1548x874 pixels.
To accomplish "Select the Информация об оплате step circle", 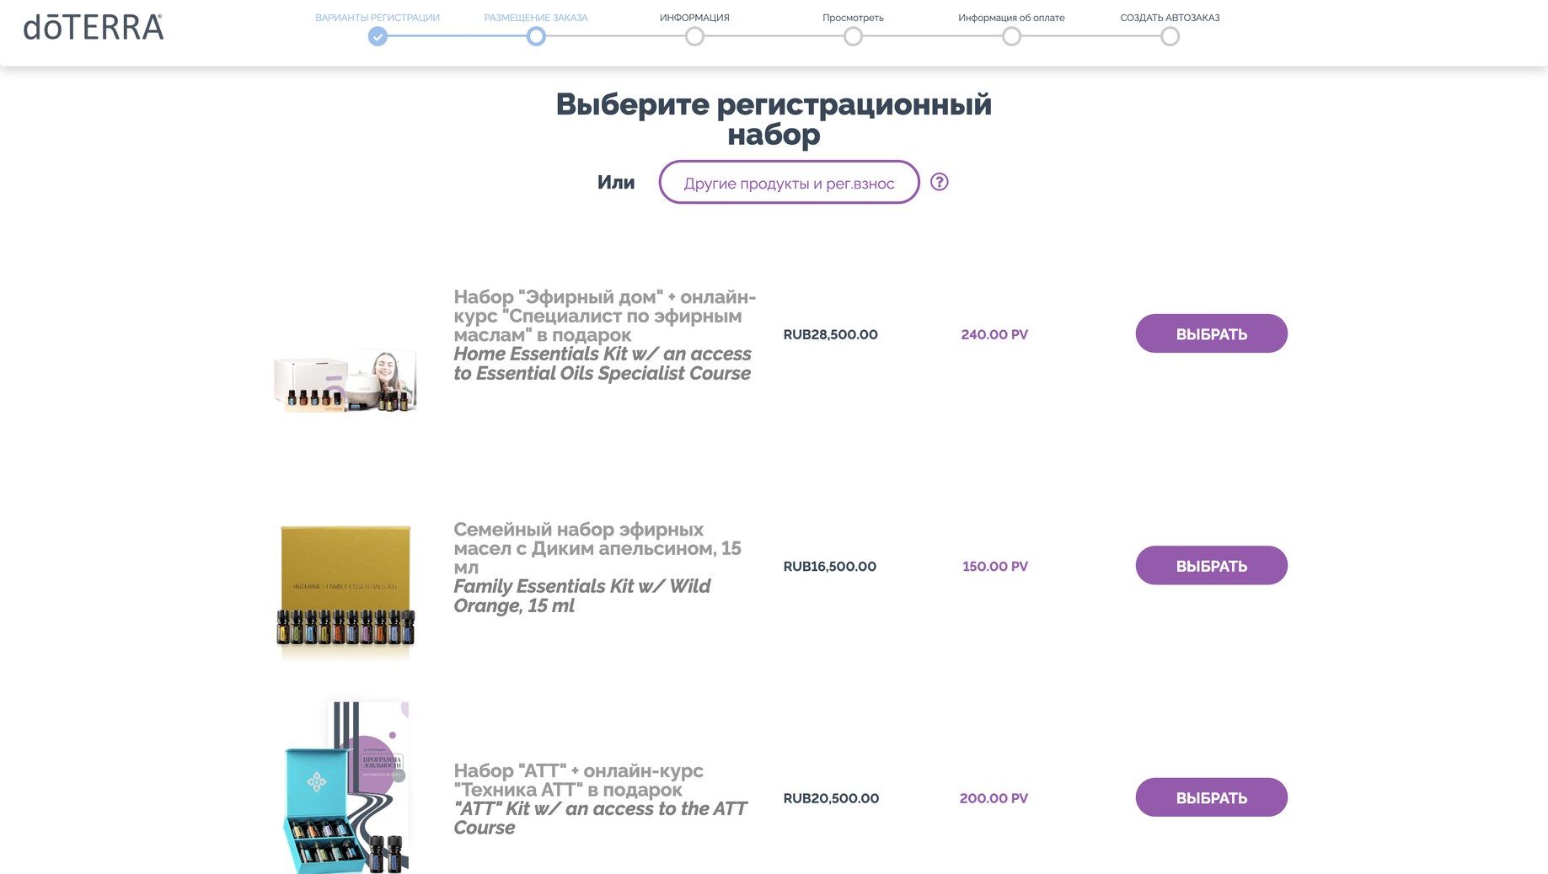I will (1011, 36).
